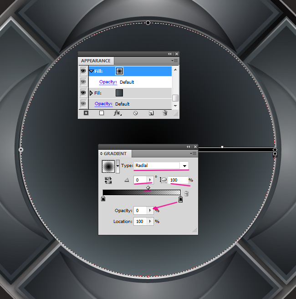296x299 pixels.
Task: Toggle visibility of the second Fill row
Action: [x=83, y=93]
